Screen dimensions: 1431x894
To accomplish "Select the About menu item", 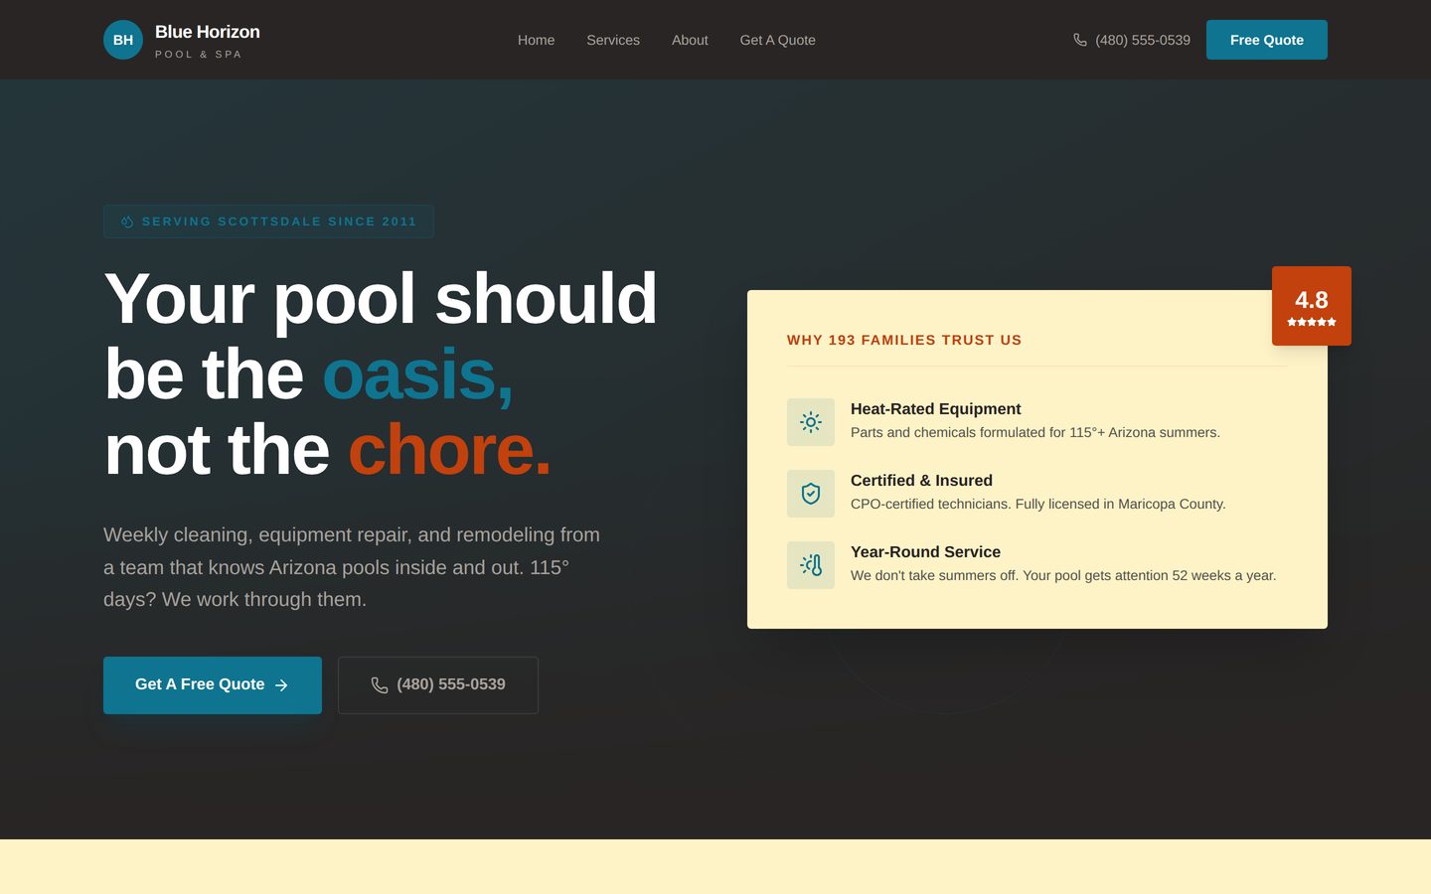I will click(x=690, y=40).
